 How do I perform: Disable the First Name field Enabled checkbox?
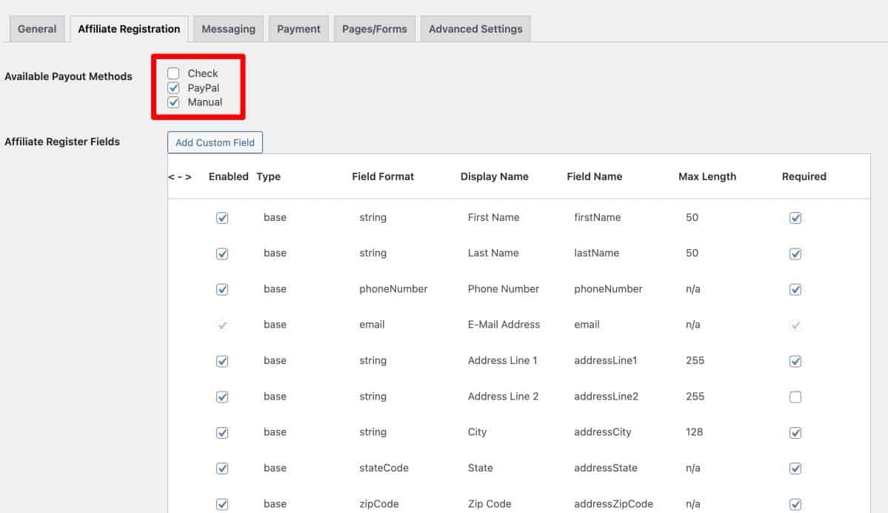222,218
